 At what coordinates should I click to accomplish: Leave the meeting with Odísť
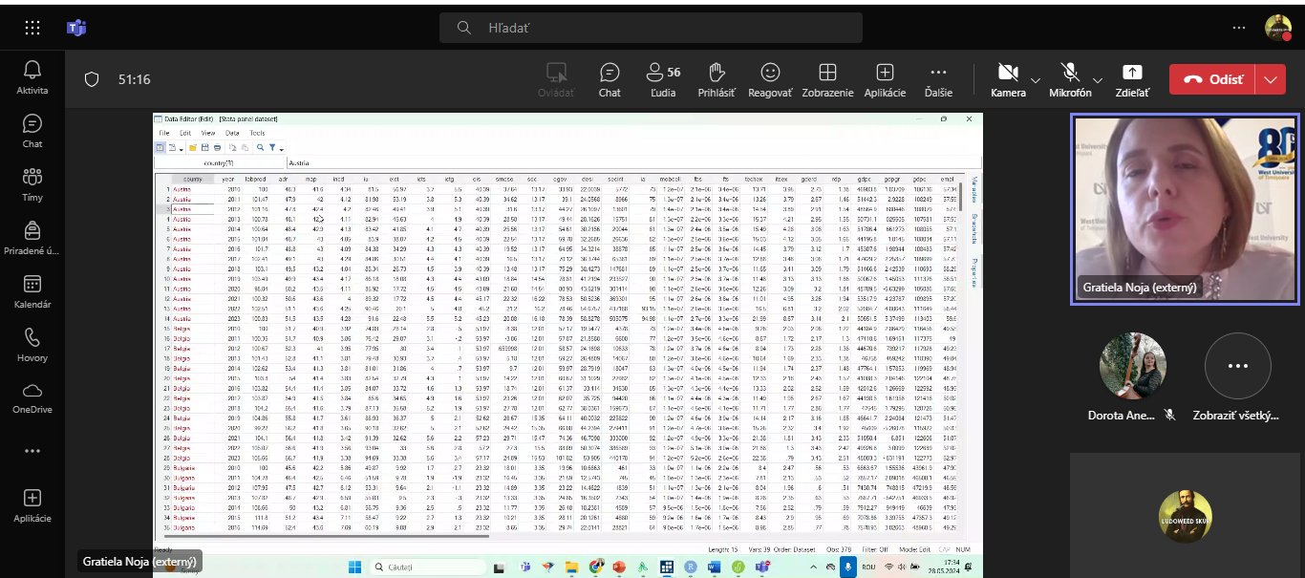point(1213,79)
